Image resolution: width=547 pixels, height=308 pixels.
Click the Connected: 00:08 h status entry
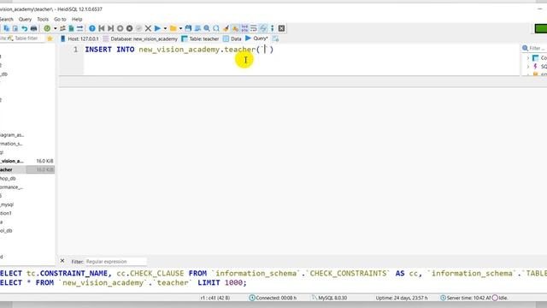pos(273,298)
